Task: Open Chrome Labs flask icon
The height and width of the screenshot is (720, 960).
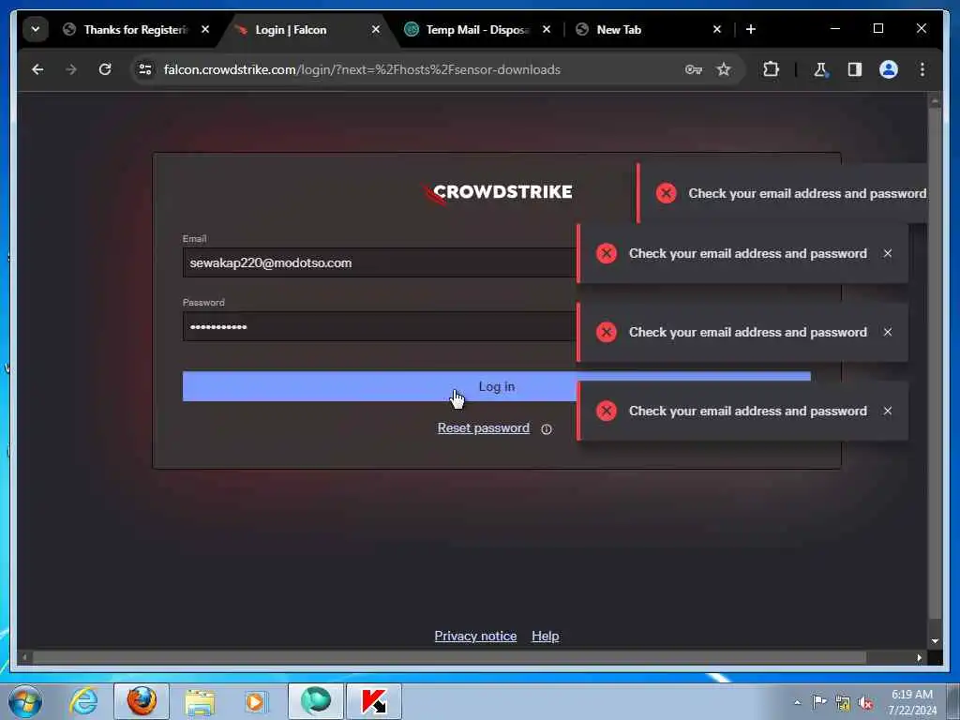Action: coord(820,69)
